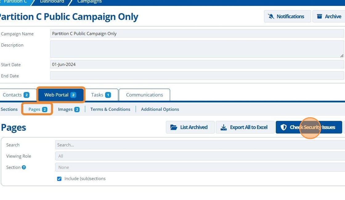
Task: Click the Images count badge
Action: (77, 109)
